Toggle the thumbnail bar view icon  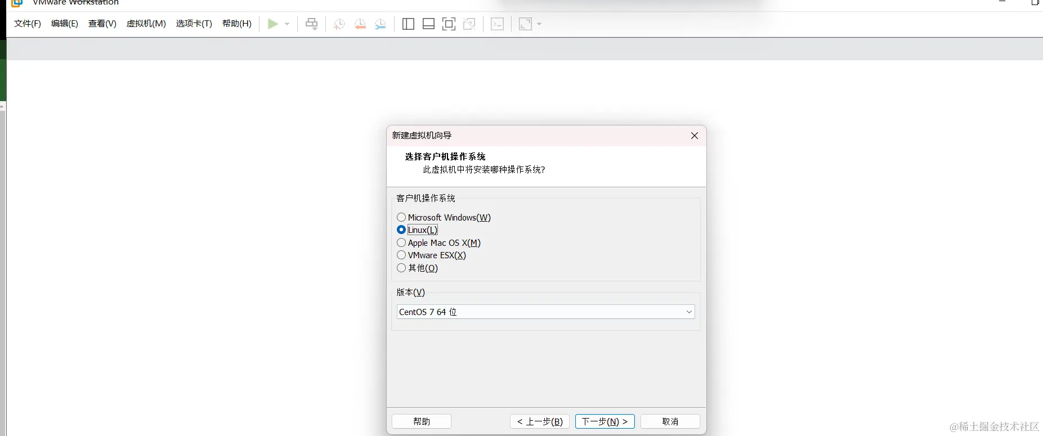pyautogui.click(x=428, y=24)
